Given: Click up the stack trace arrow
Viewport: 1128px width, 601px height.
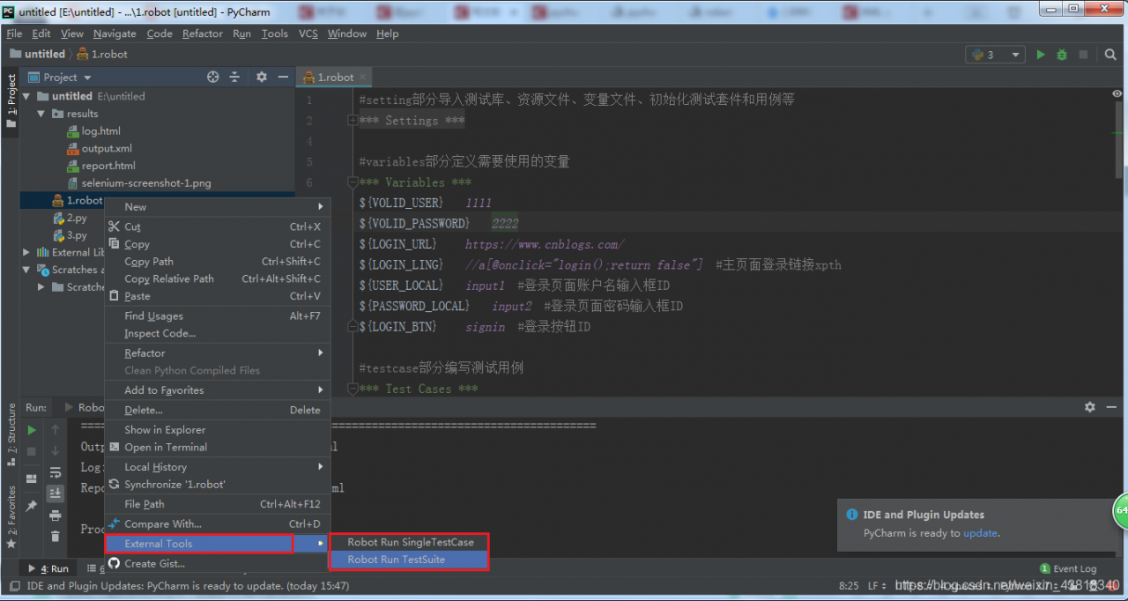Looking at the screenshot, I should [x=56, y=430].
